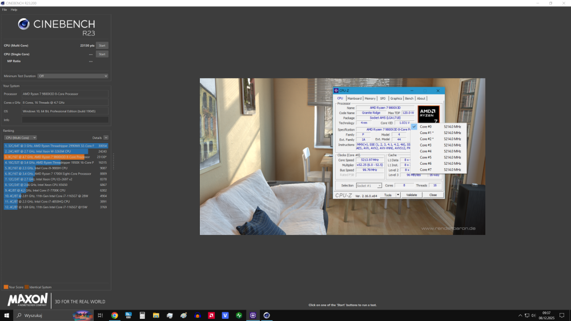
Task: Click the Info input field
Action: tap(65, 120)
